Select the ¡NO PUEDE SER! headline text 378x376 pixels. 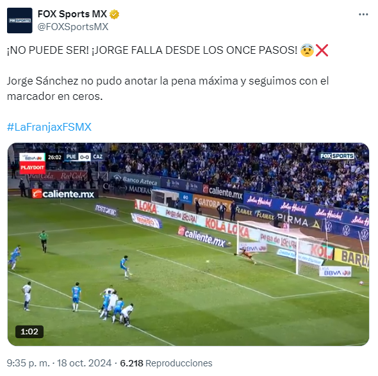(x=48, y=51)
